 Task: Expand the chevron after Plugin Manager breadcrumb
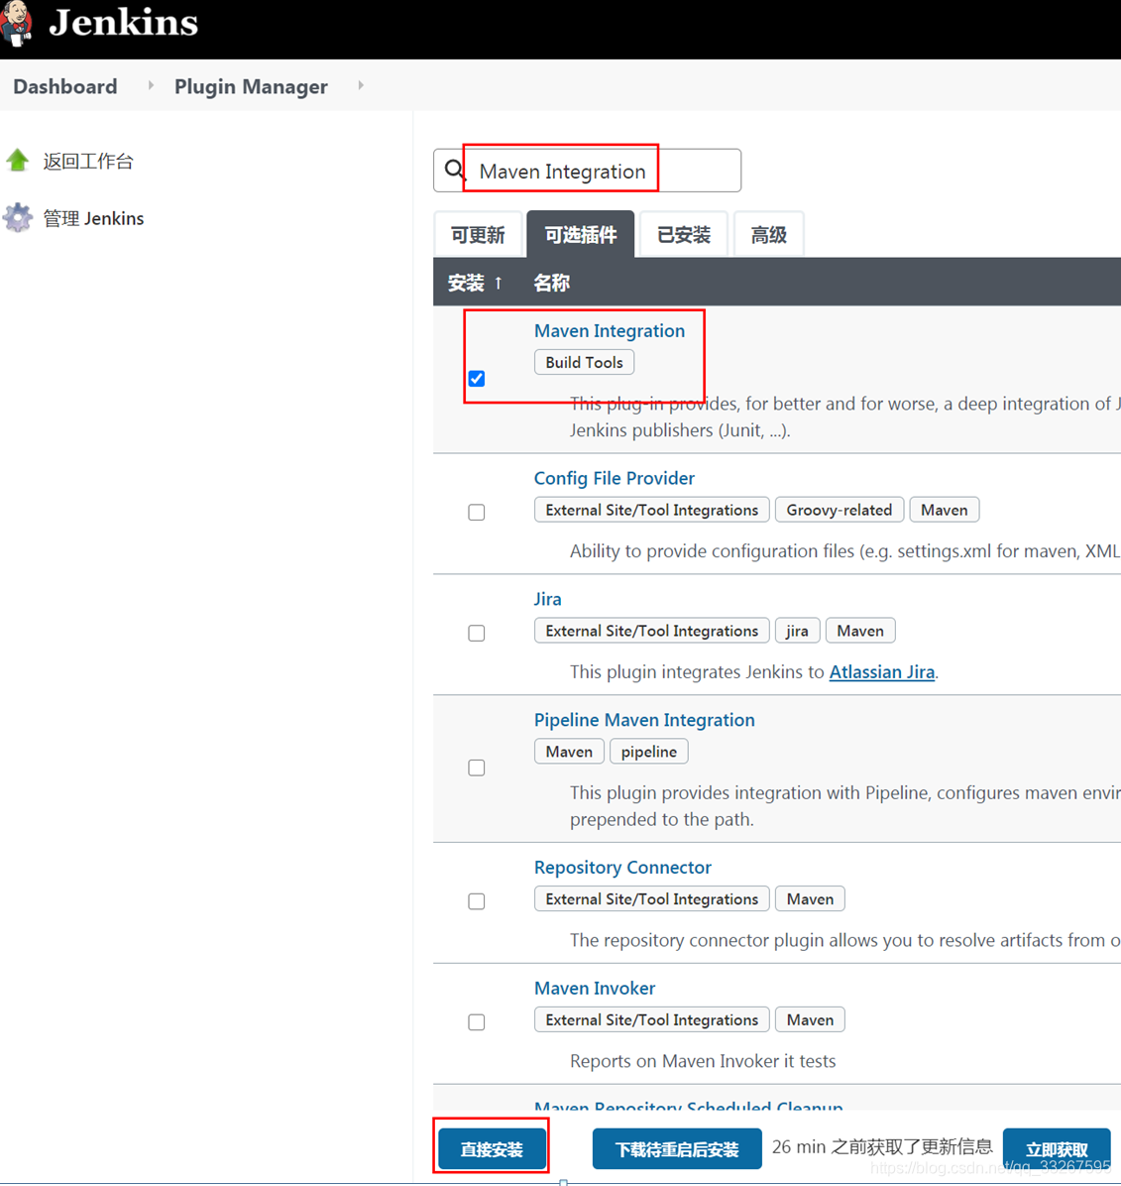point(361,85)
